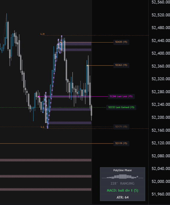Click the 52,080.00 price axis label

(x=161, y=156)
